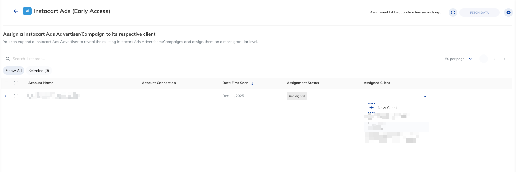This screenshot has width=516, height=172.
Task: Click the FETCH DATA button
Action: tap(479, 13)
